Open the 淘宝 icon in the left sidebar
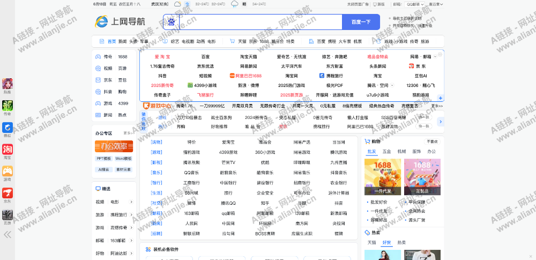The width and height of the screenshot is (536, 260). point(8,150)
